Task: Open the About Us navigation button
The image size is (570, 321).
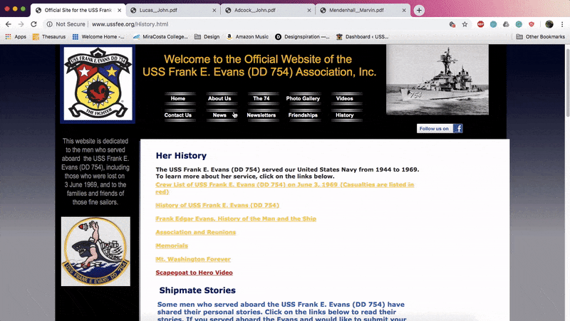Action: tap(219, 98)
